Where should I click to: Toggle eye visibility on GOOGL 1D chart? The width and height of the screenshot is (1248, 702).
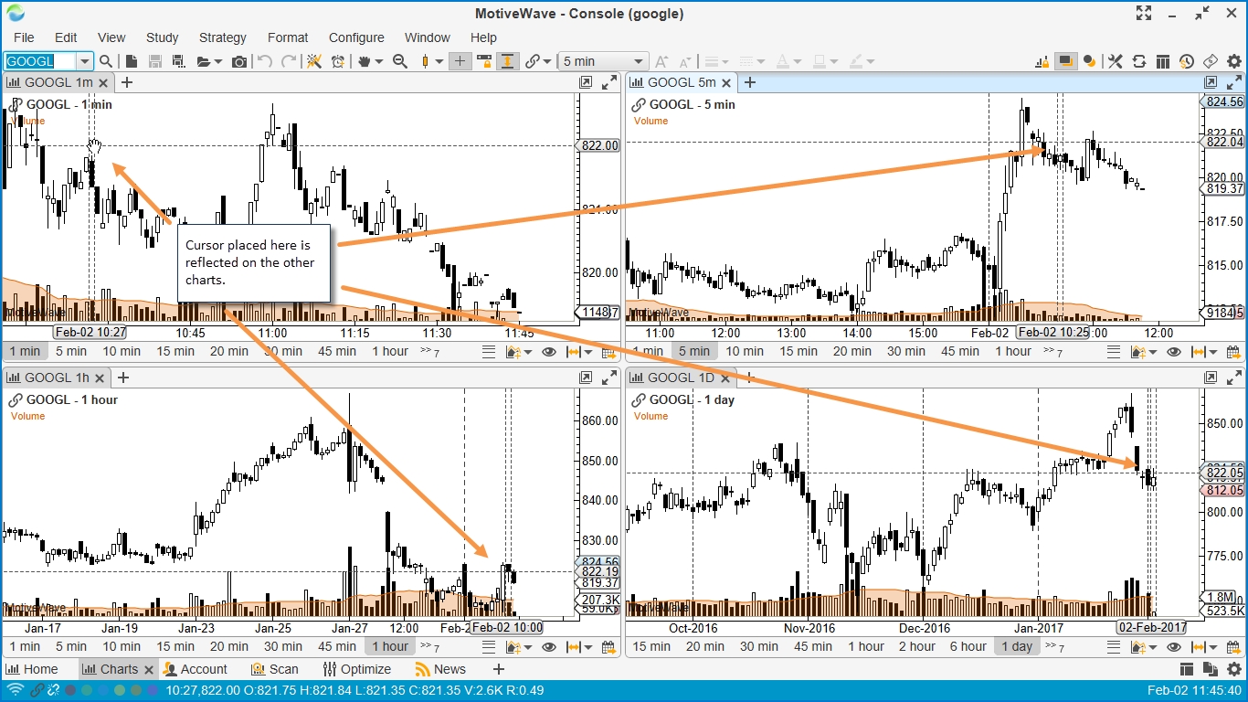click(x=1172, y=647)
